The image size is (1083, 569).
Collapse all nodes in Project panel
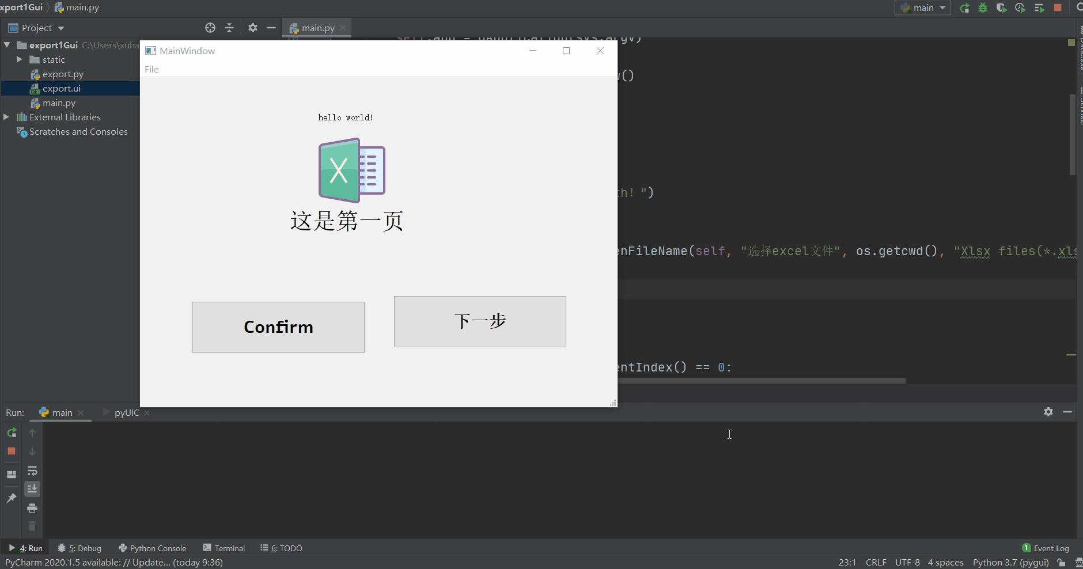(229, 28)
